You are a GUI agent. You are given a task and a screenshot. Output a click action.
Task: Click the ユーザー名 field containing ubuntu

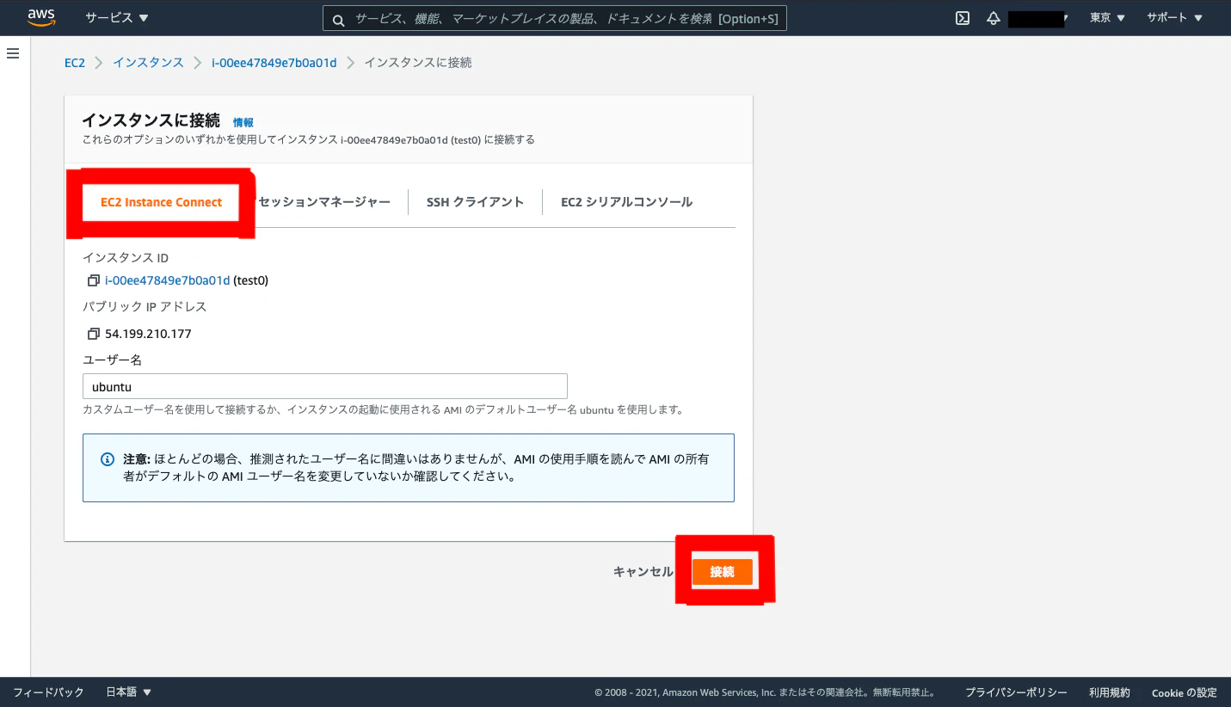pos(325,386)
